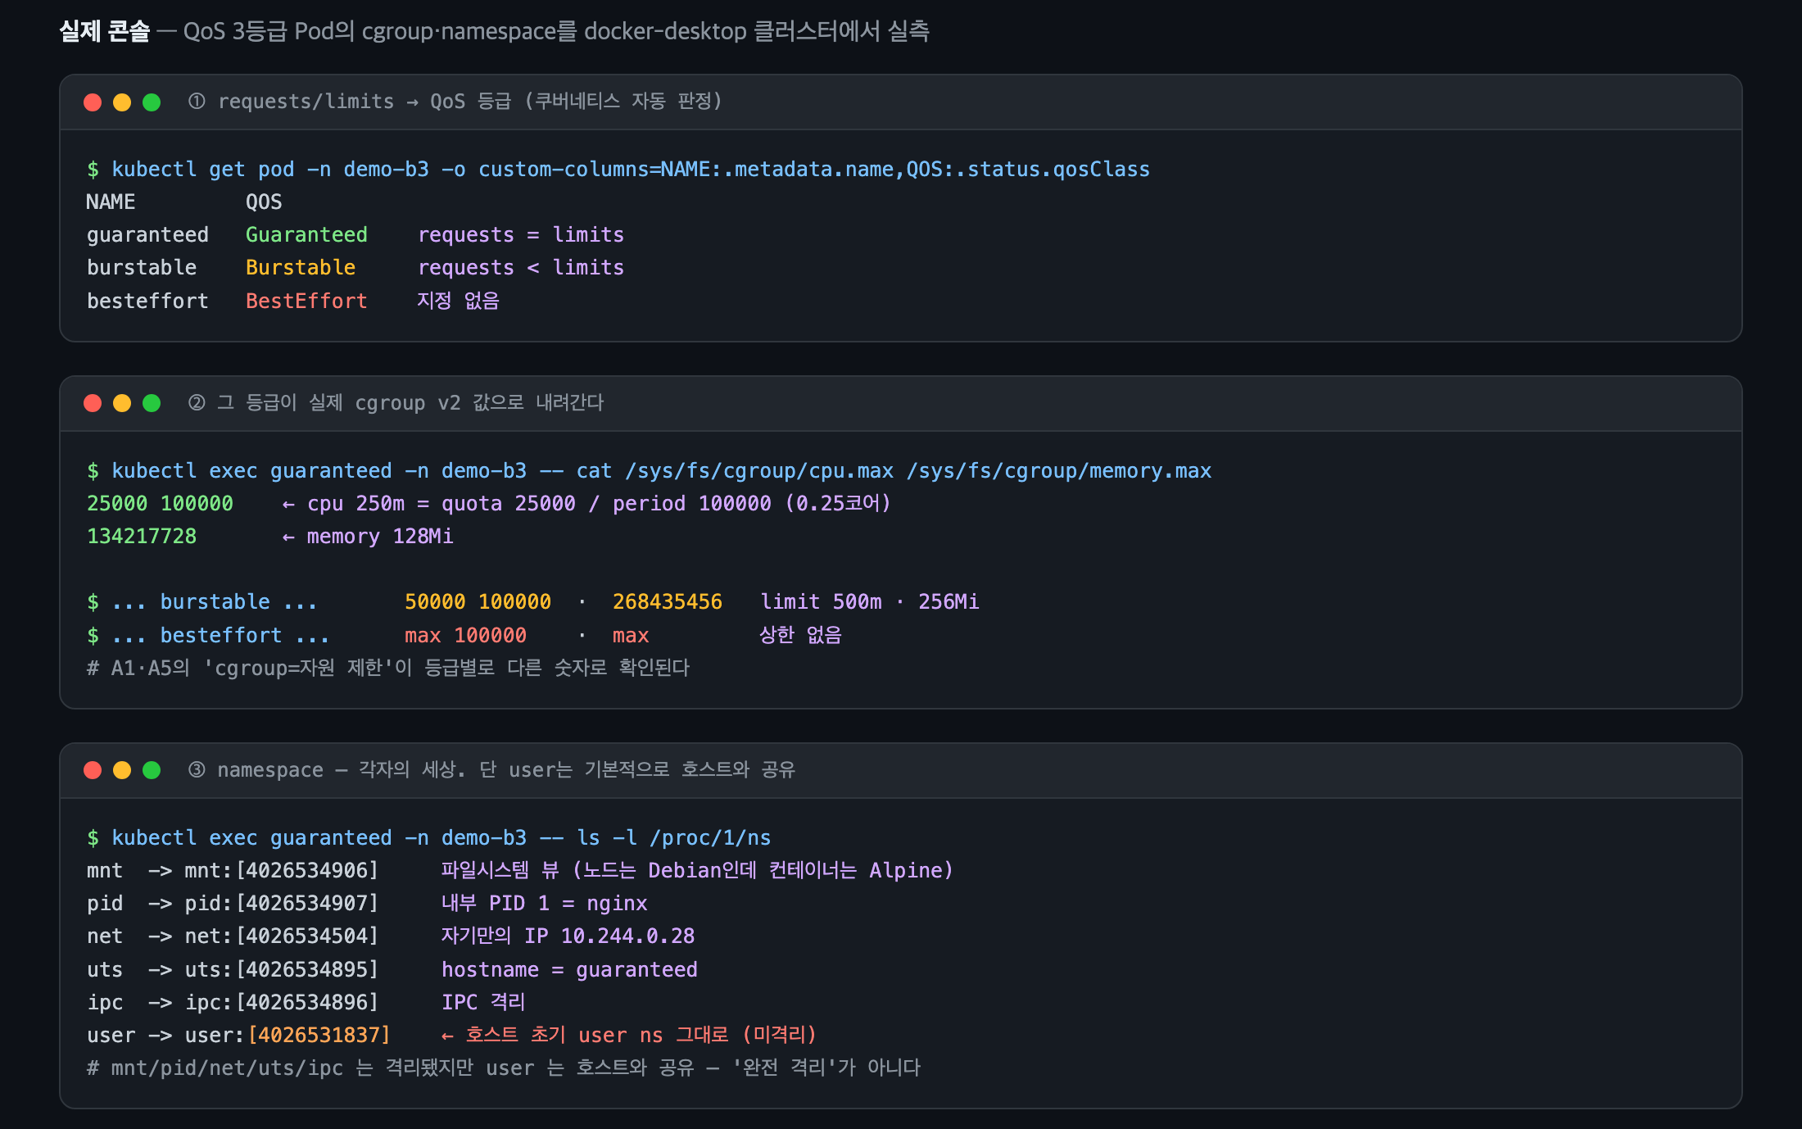Screen dimensions: 1802x1129
Task: Click the orange '[4026531837]' user namespace ID
Action: [319, 1036]
